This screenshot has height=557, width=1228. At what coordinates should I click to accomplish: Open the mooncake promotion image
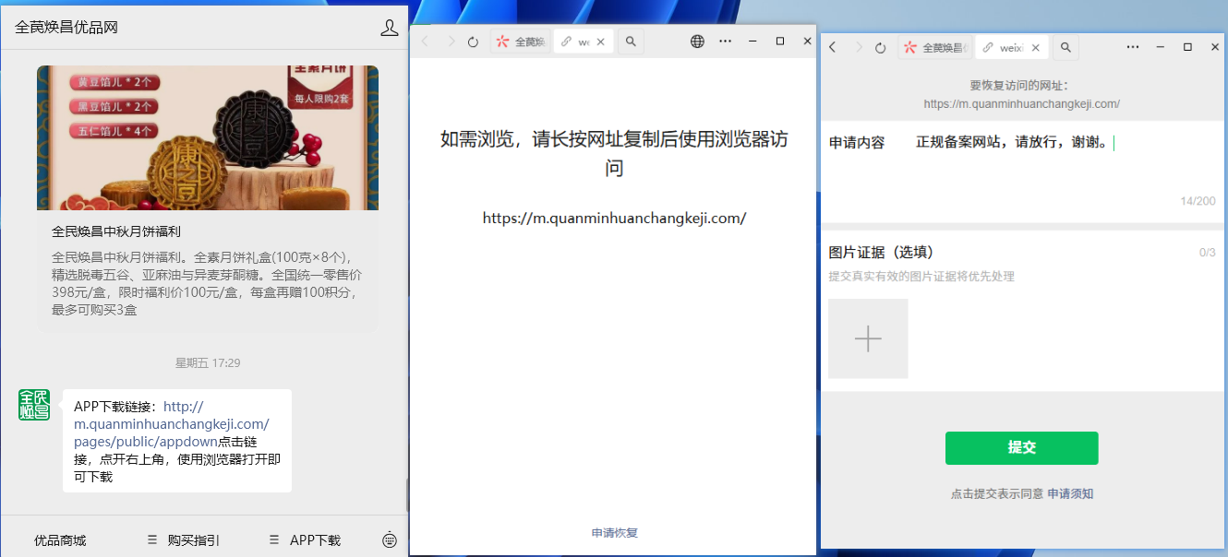(x=208, y=137)
